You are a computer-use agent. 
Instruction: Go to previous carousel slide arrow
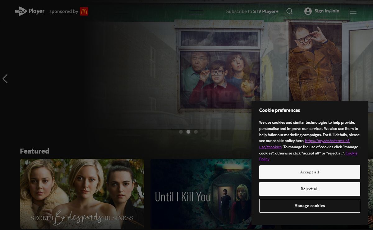[5, 79]
